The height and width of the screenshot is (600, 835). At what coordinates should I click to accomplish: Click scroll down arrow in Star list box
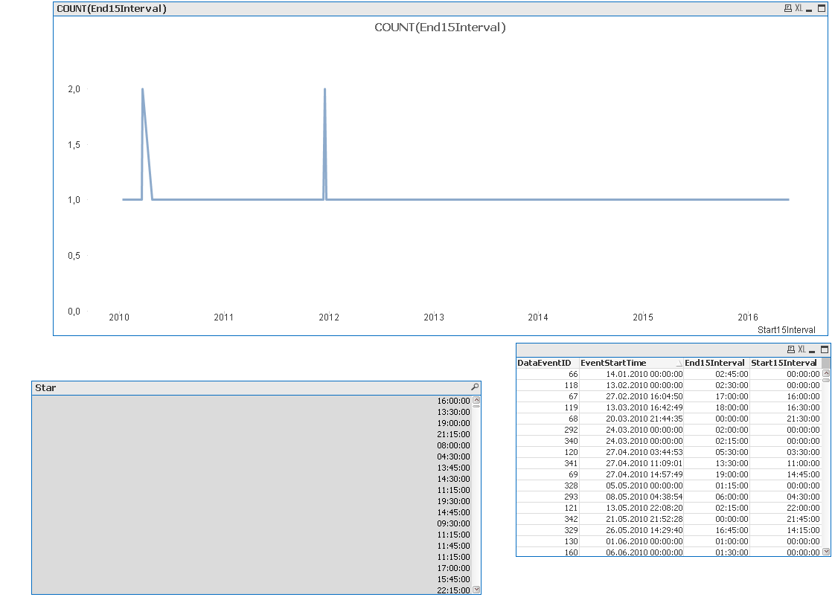(476, 590)
